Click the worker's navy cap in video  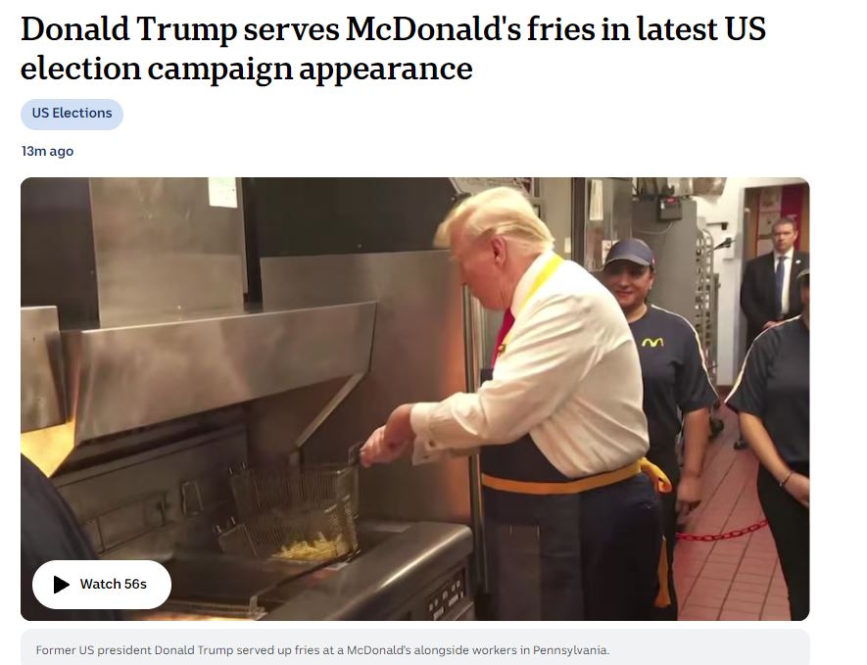[629, 253]
